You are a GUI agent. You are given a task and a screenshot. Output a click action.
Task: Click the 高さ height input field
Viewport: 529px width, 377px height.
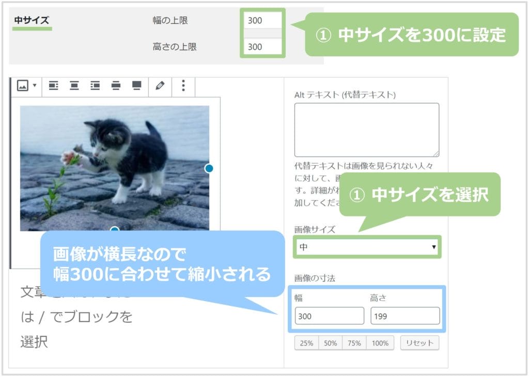coord(405,316)
